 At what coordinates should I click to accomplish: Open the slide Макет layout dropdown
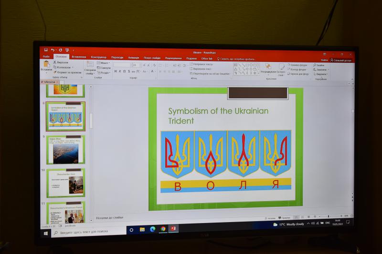click(104, 63)
